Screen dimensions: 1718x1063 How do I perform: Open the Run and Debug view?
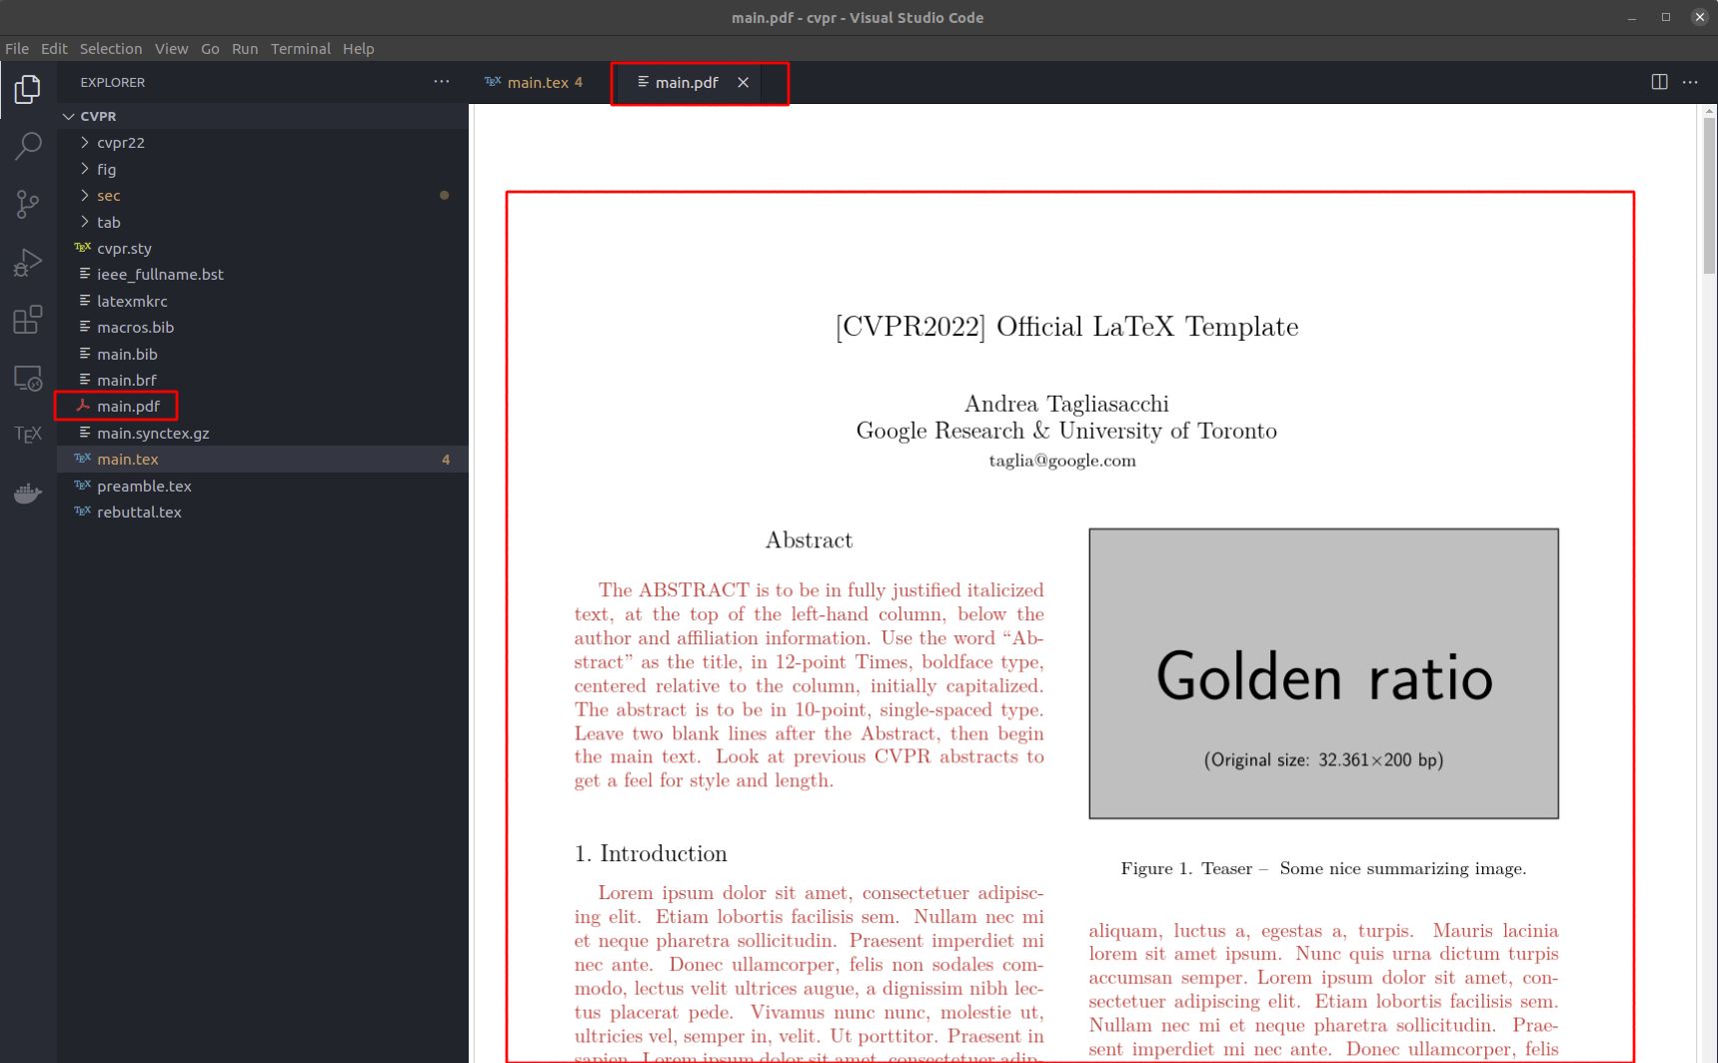(27, 262)
